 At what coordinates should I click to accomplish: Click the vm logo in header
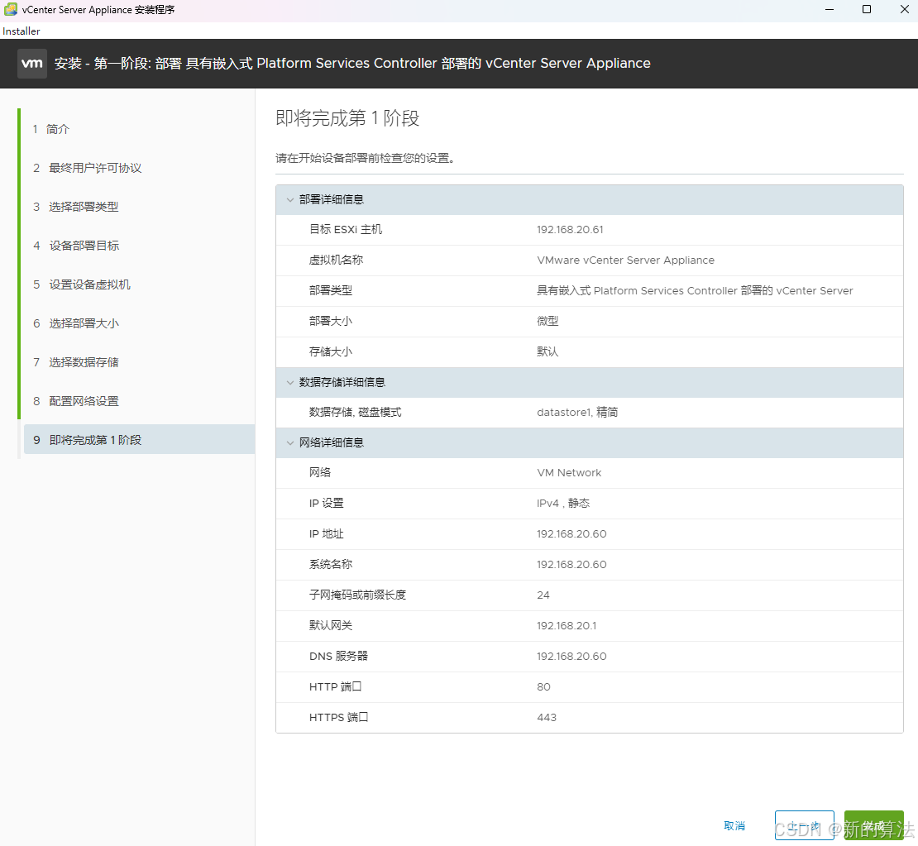(32, 63)
